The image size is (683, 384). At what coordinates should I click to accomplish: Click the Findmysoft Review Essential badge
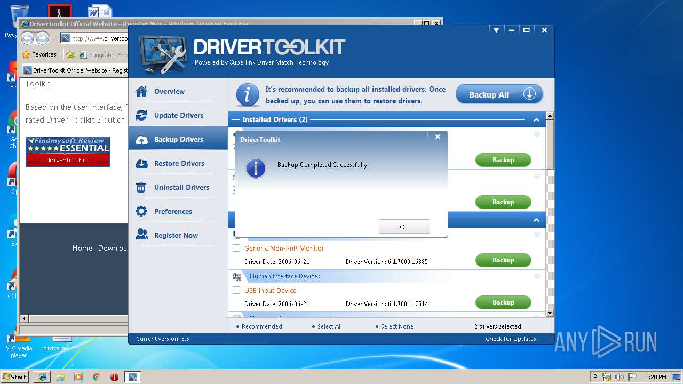68,151
